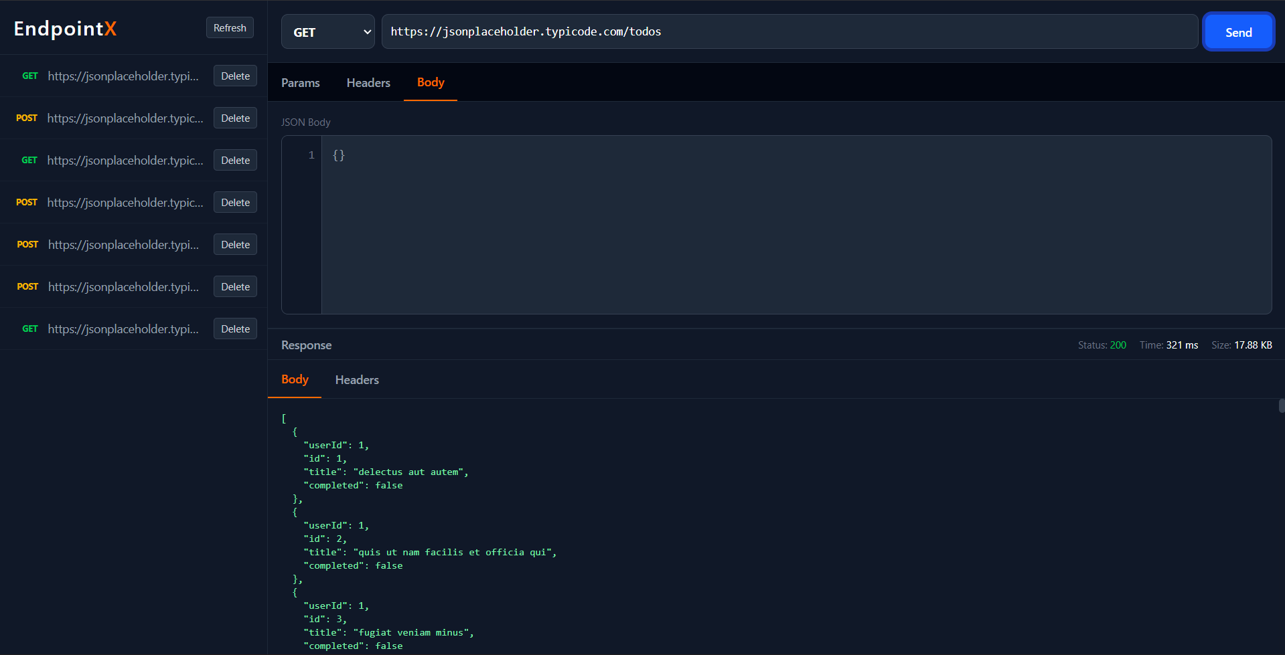Image resolution: width=1285 pixels, height=655 pixels.
Task: Select the Body tab under the request
Action: 430,82
